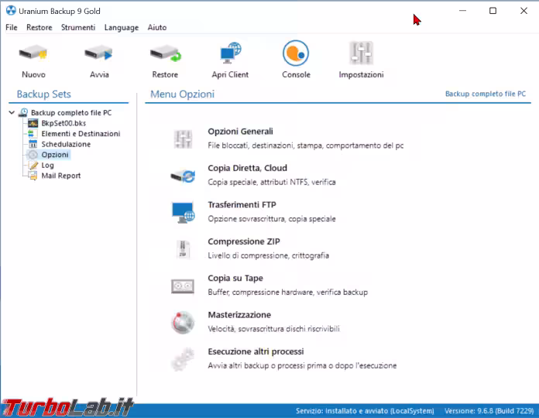This screenshot has height=418, width=539.
Task: Open the Language menu
Action: coord(122,27)
